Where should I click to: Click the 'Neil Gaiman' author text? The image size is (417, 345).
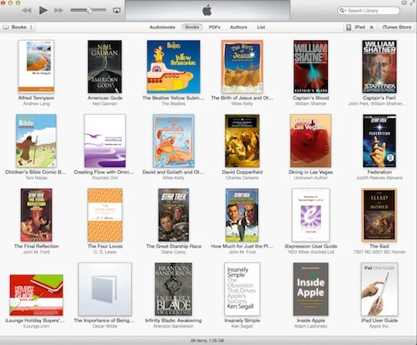tap(104, 103)
